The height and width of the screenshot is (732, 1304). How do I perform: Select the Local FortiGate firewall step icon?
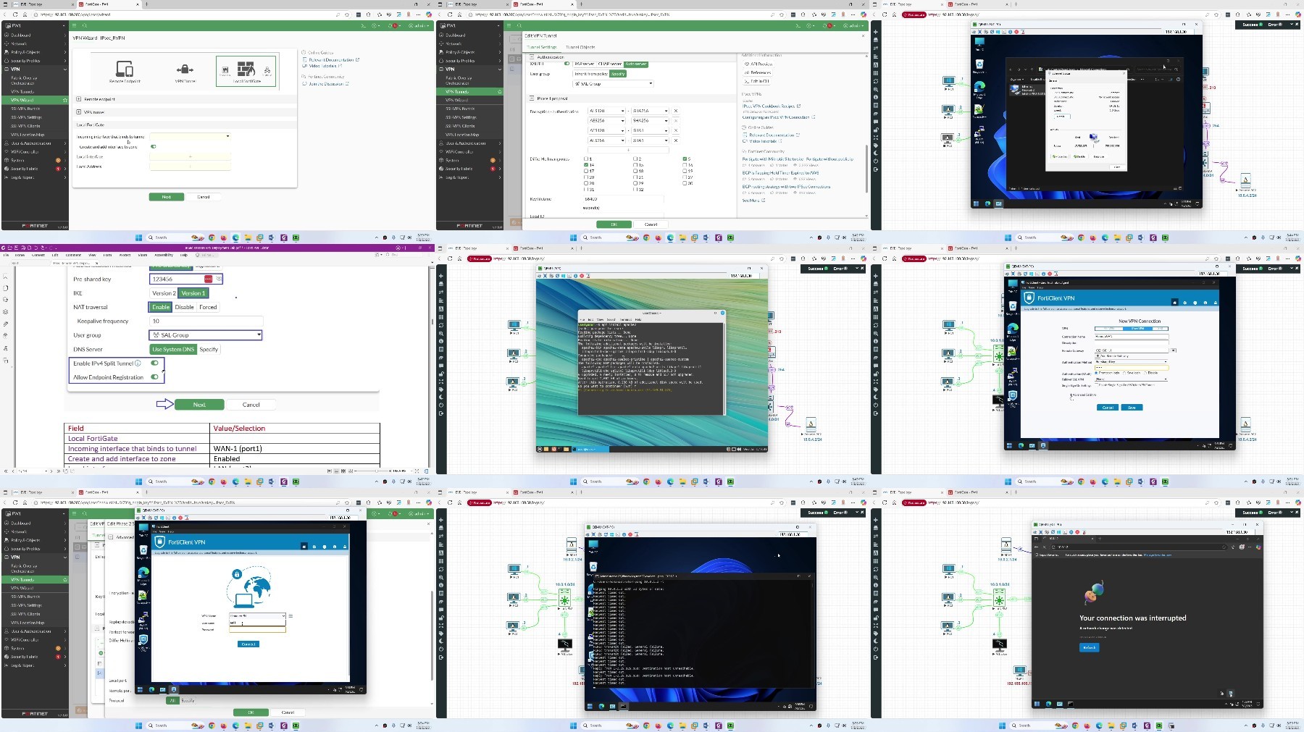pyautogui.click(x=246, y=70)
